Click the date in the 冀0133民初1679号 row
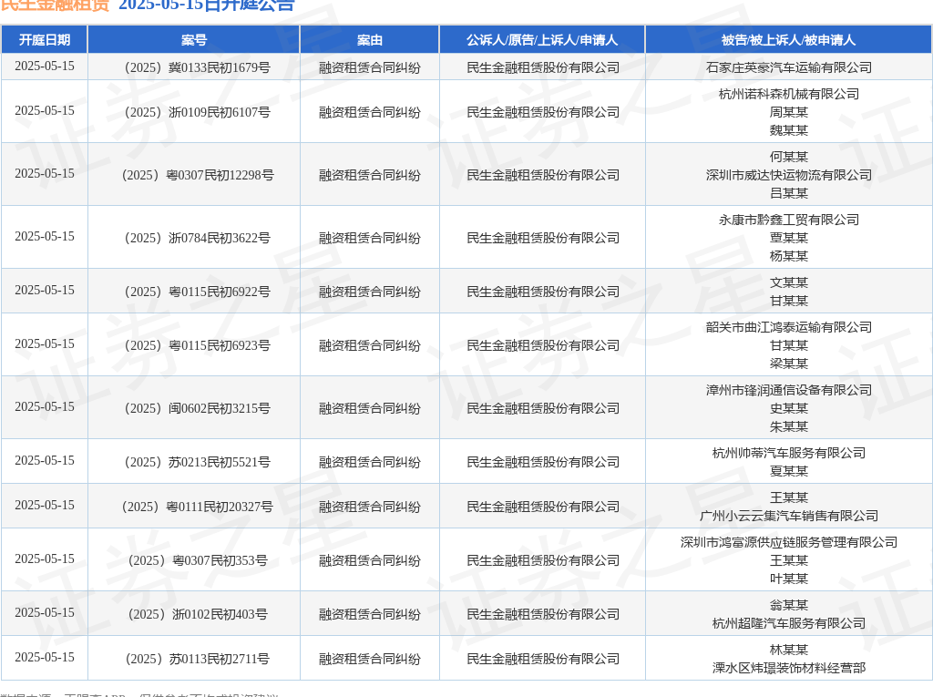This screenshot has height=697, width=933. point(45,67)
